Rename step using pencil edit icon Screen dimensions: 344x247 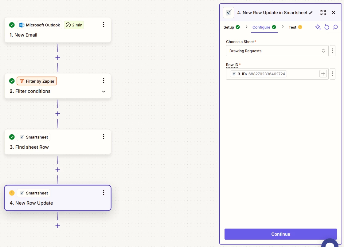click(x=311, y=13)
